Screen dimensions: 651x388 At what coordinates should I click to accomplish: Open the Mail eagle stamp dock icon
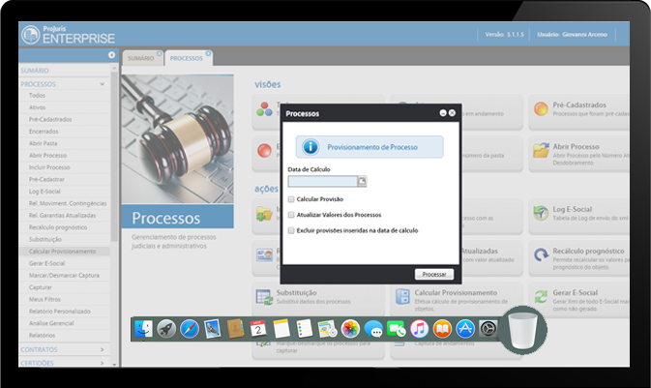click(x=212, y=329)
